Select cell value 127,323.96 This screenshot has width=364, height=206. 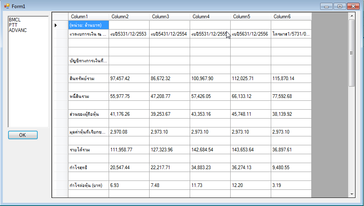coord(169,150)
